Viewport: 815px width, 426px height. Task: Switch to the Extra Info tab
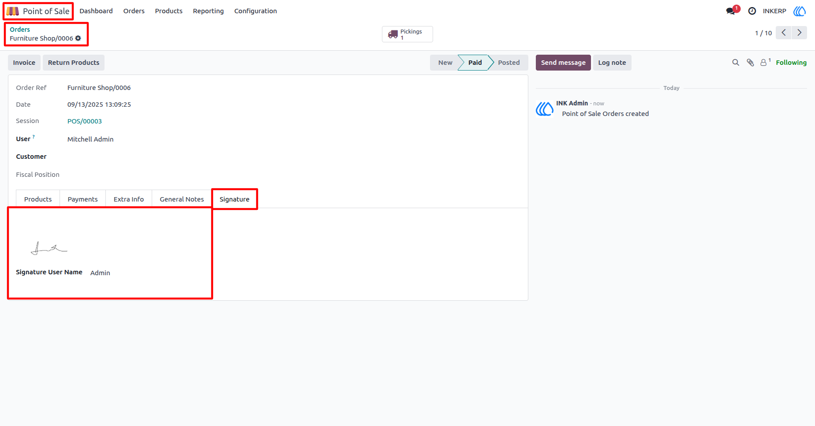tap(129, 199)
